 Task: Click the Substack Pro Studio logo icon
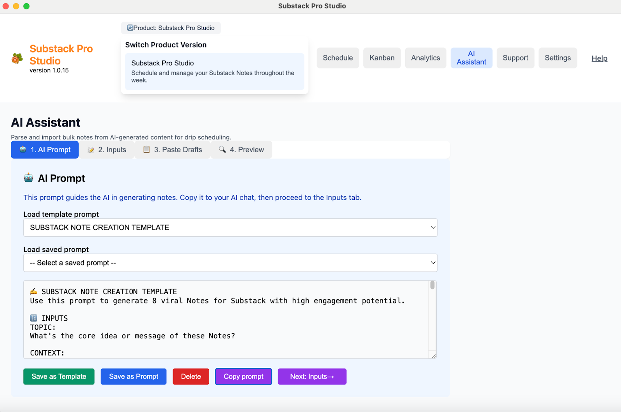[17, 58]
